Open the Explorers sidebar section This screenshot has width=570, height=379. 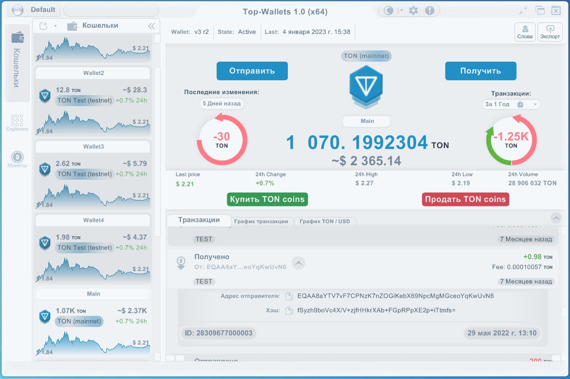point(17,123)
